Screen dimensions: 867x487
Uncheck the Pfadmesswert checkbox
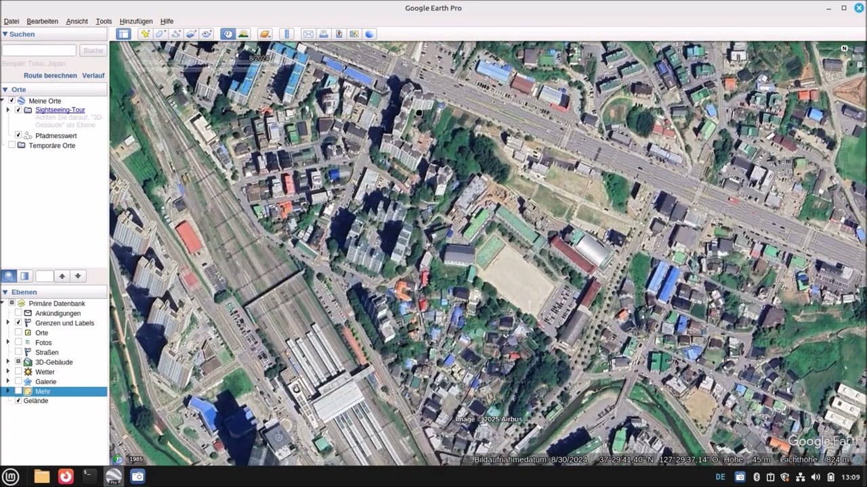click(18, 135)
